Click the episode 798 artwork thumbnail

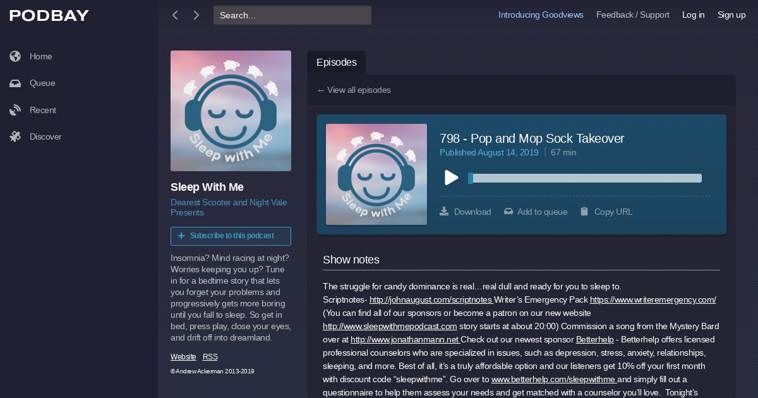(x=376, y=174)
